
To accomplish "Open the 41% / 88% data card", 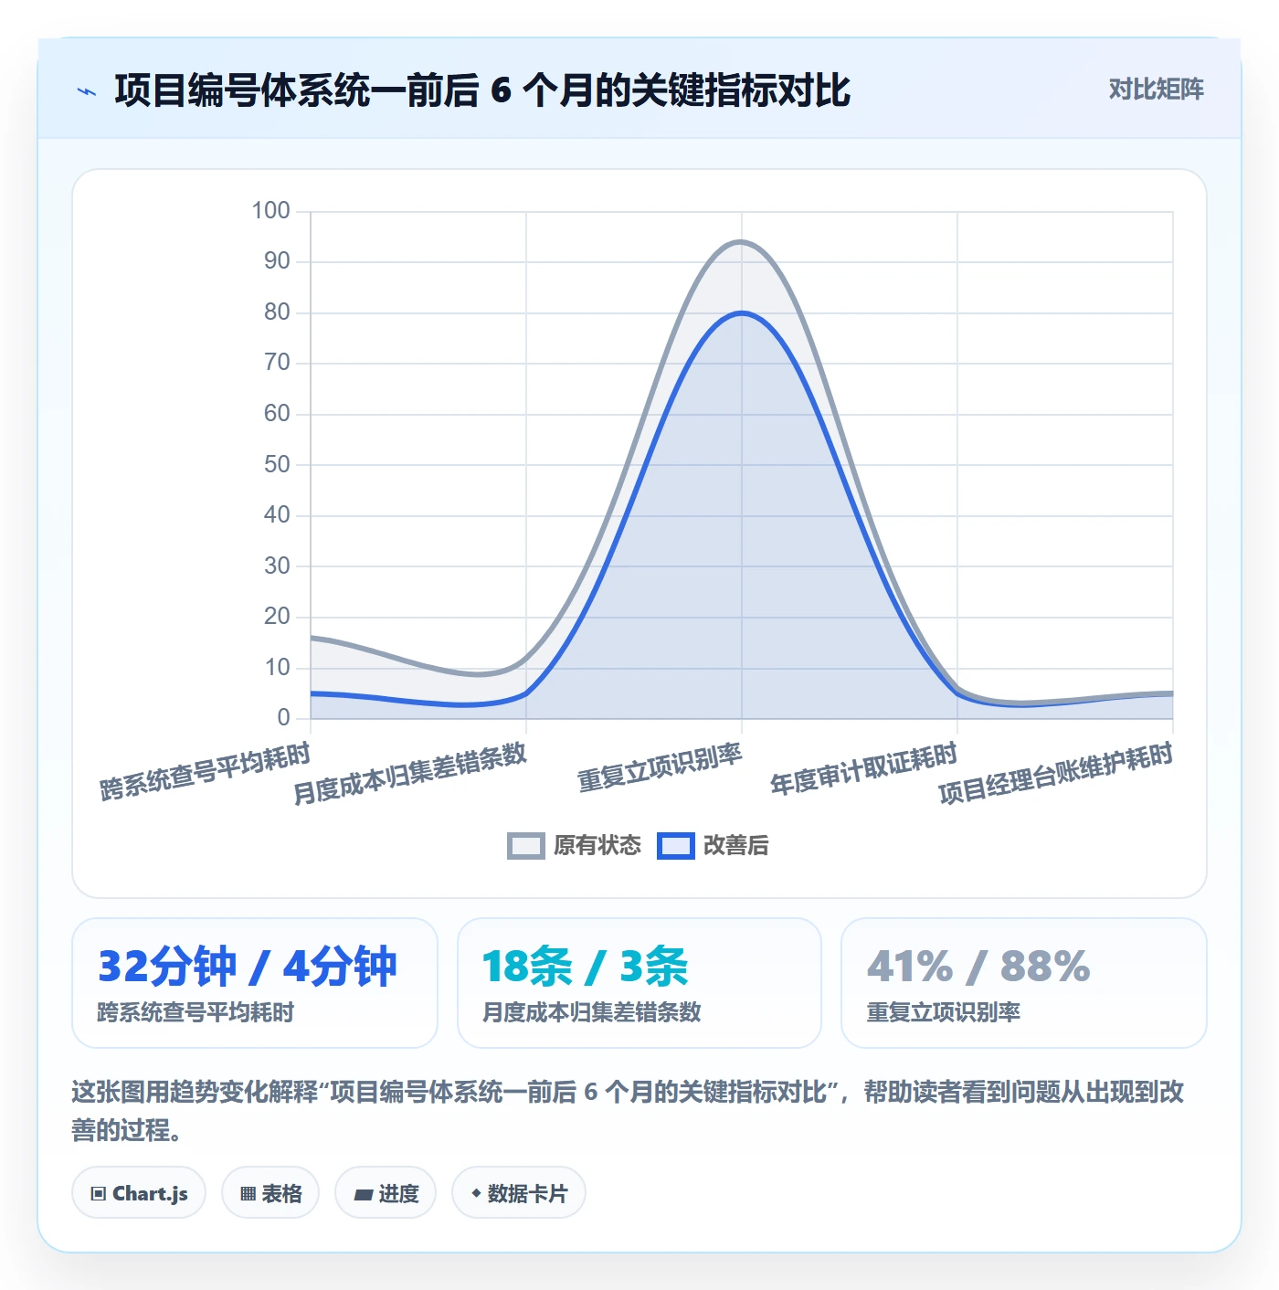I will (x=1024, y=983).
